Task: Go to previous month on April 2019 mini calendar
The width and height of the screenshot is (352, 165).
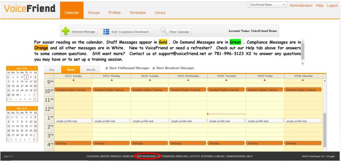Action: [8, 68]
